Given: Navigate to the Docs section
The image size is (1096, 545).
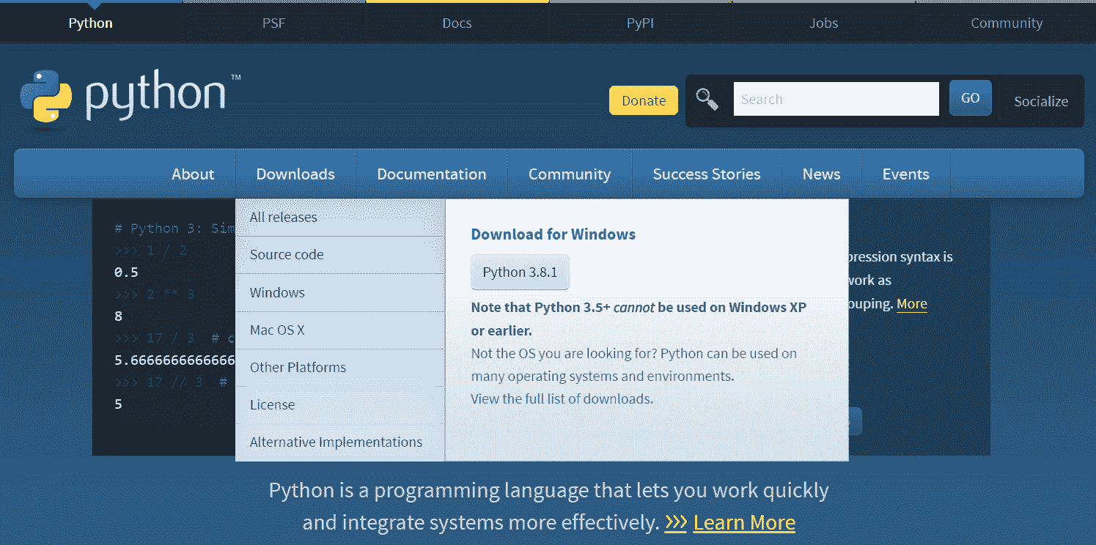Looking at the screenshot, I should click(x=457, y=23).
